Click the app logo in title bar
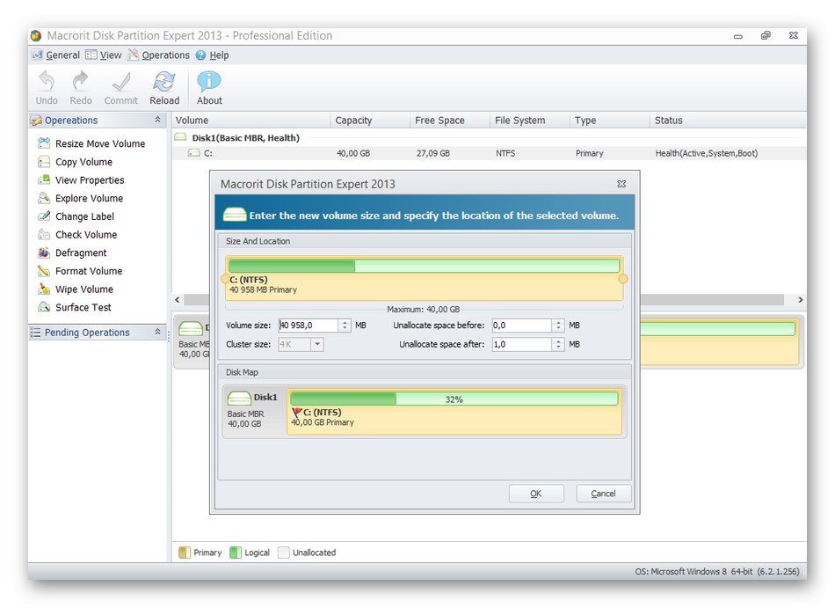This screenshot has height=608, width=835. pos(36,36)
